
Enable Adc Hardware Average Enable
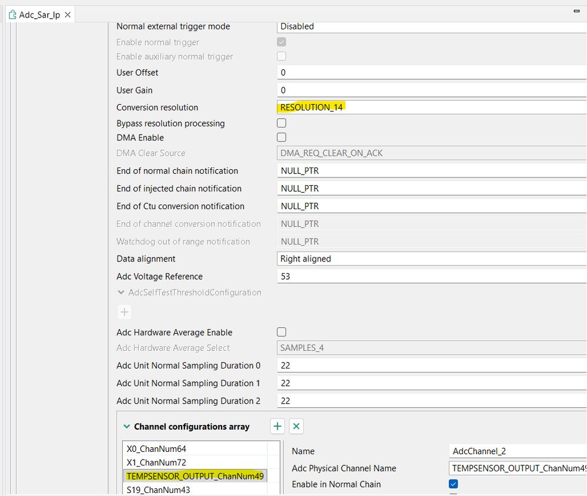coord(281,331)
